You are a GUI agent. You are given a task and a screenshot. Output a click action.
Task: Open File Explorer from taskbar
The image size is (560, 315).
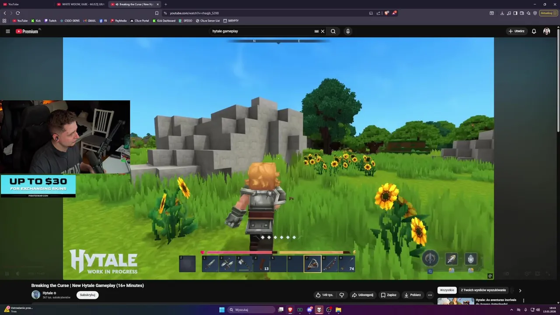339,310
